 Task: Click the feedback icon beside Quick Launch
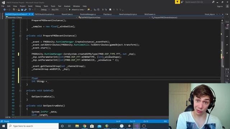point(182,2)
